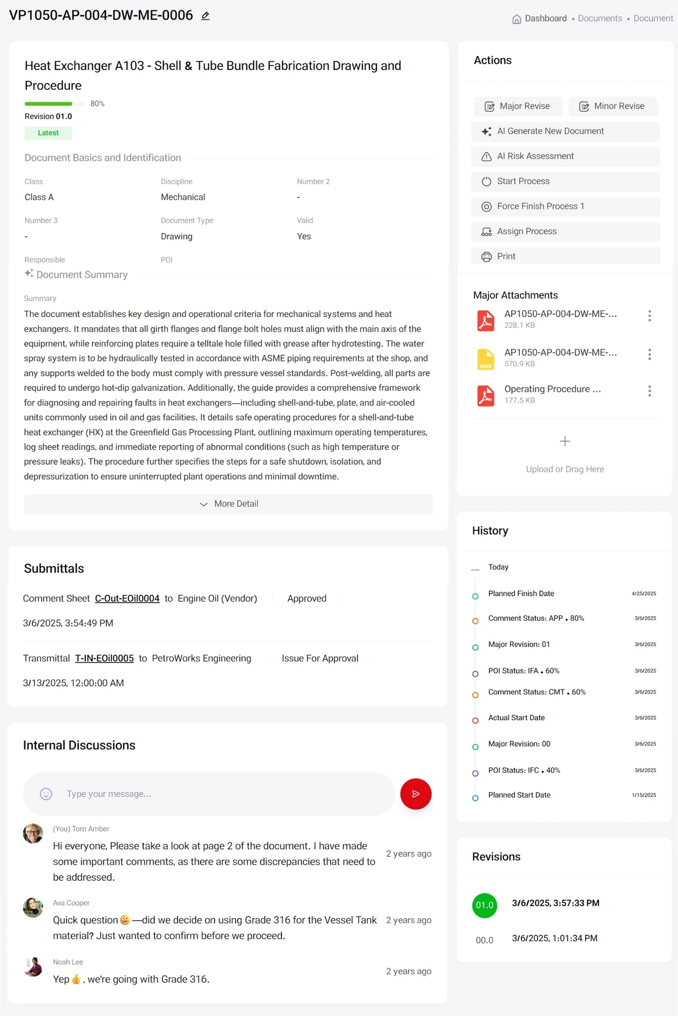Click the Planned Finish Date history entry

[x=521, y=594]
